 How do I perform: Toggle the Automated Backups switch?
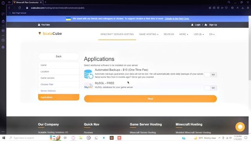210,74
